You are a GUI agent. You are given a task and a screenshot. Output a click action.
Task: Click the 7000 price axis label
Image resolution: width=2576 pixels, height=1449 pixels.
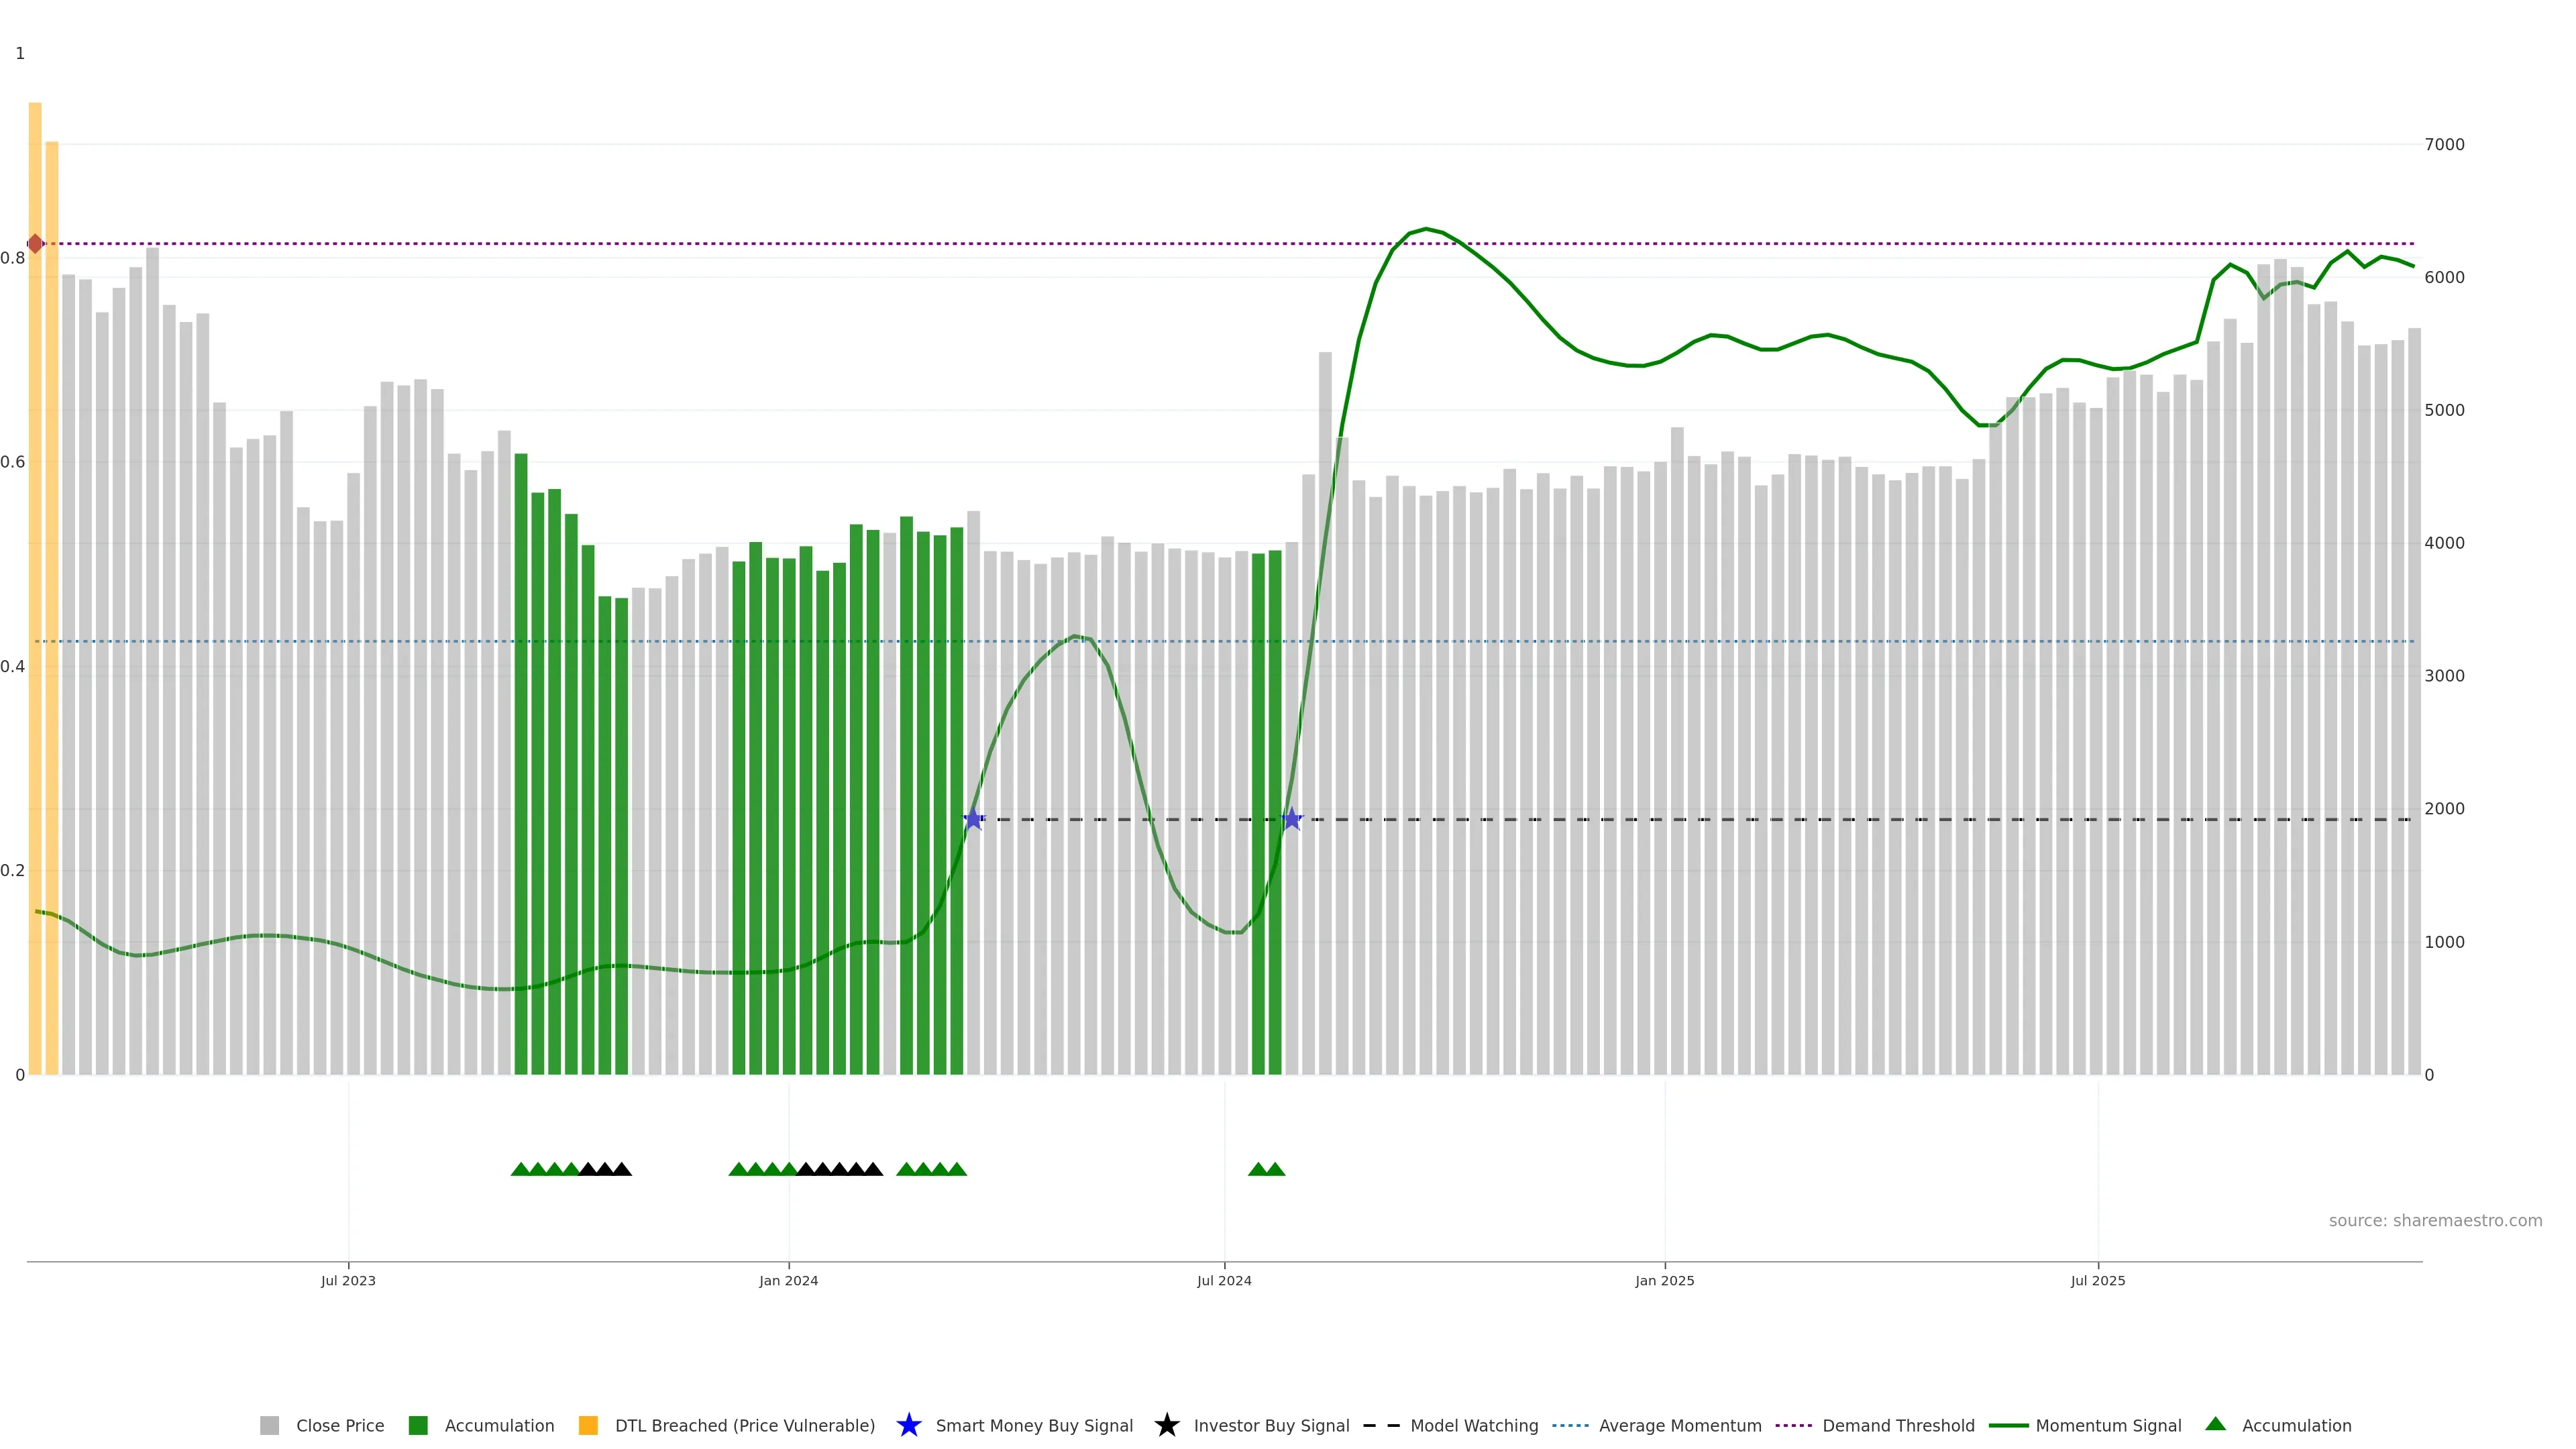[2444, 145]
